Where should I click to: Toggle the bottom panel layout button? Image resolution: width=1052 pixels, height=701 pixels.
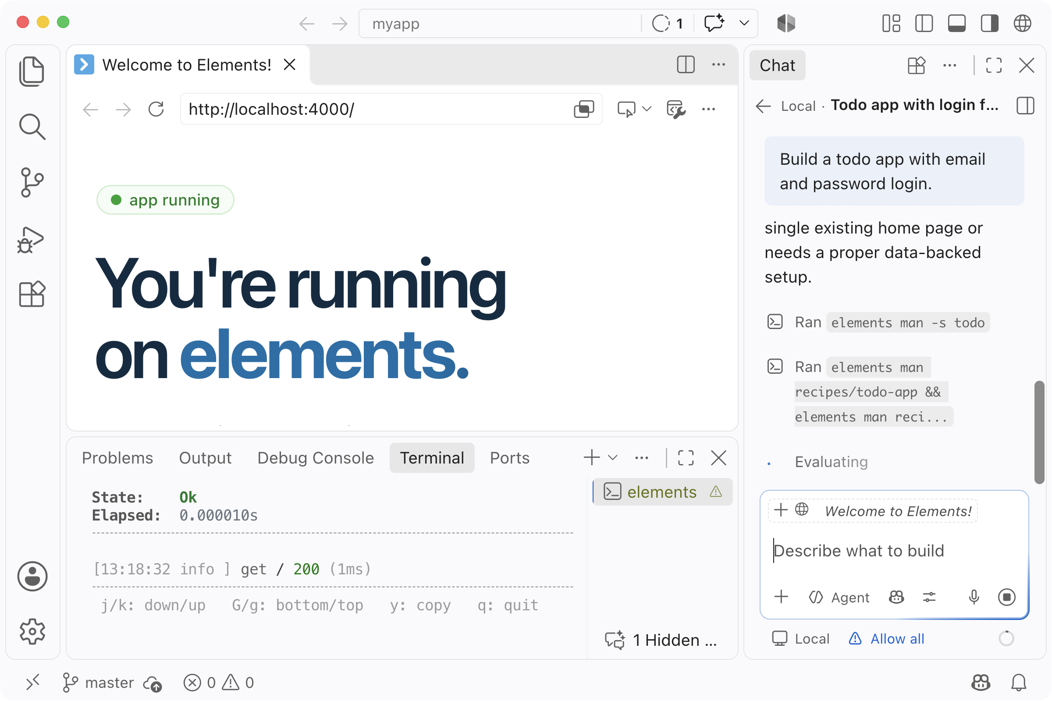point(956,23)
